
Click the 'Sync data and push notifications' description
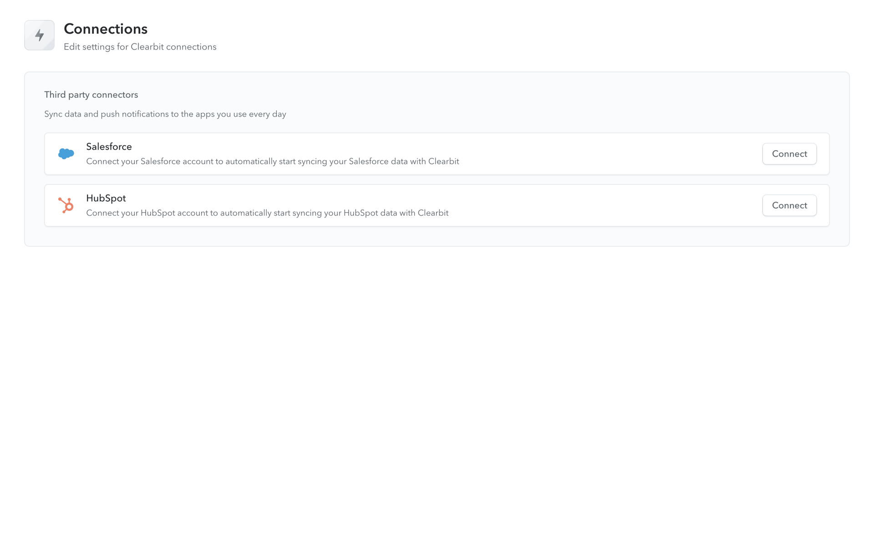click(x=165, y=114)
